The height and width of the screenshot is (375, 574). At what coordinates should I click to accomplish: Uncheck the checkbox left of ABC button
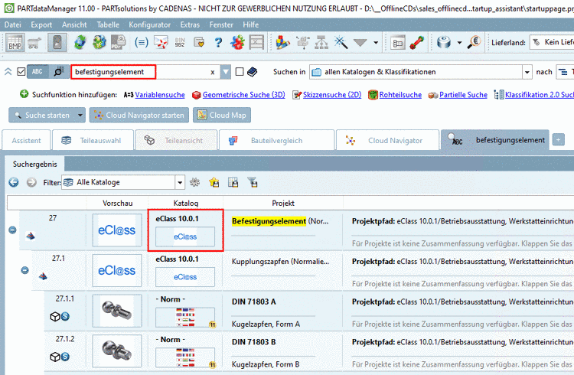[x=21, y=72]
